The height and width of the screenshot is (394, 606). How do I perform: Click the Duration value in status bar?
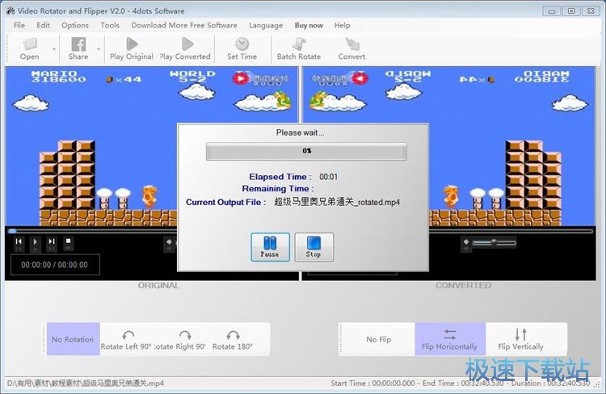coord(569,384)
